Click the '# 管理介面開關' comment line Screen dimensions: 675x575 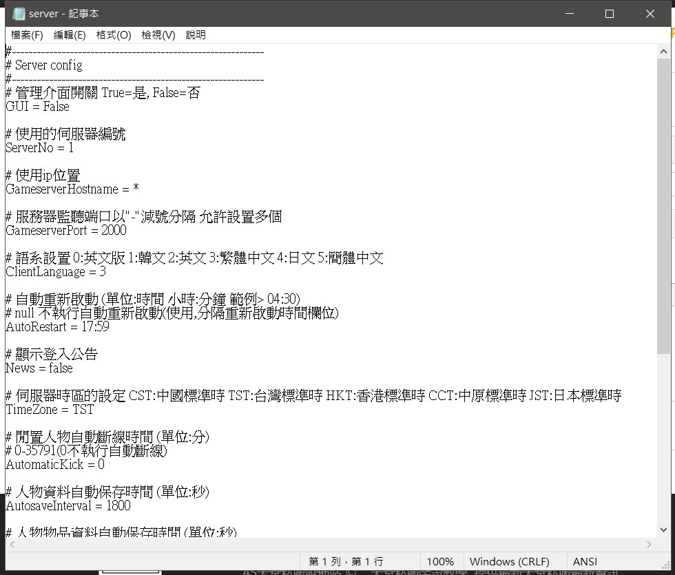(x=103, y=92)
